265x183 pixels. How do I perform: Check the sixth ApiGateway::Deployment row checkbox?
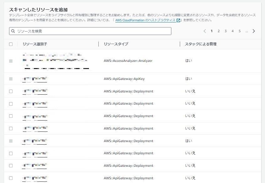[11, 153]
